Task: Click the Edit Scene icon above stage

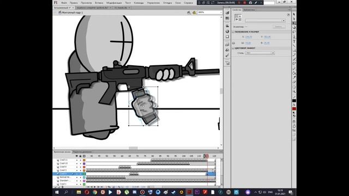Action: point(189,13)
